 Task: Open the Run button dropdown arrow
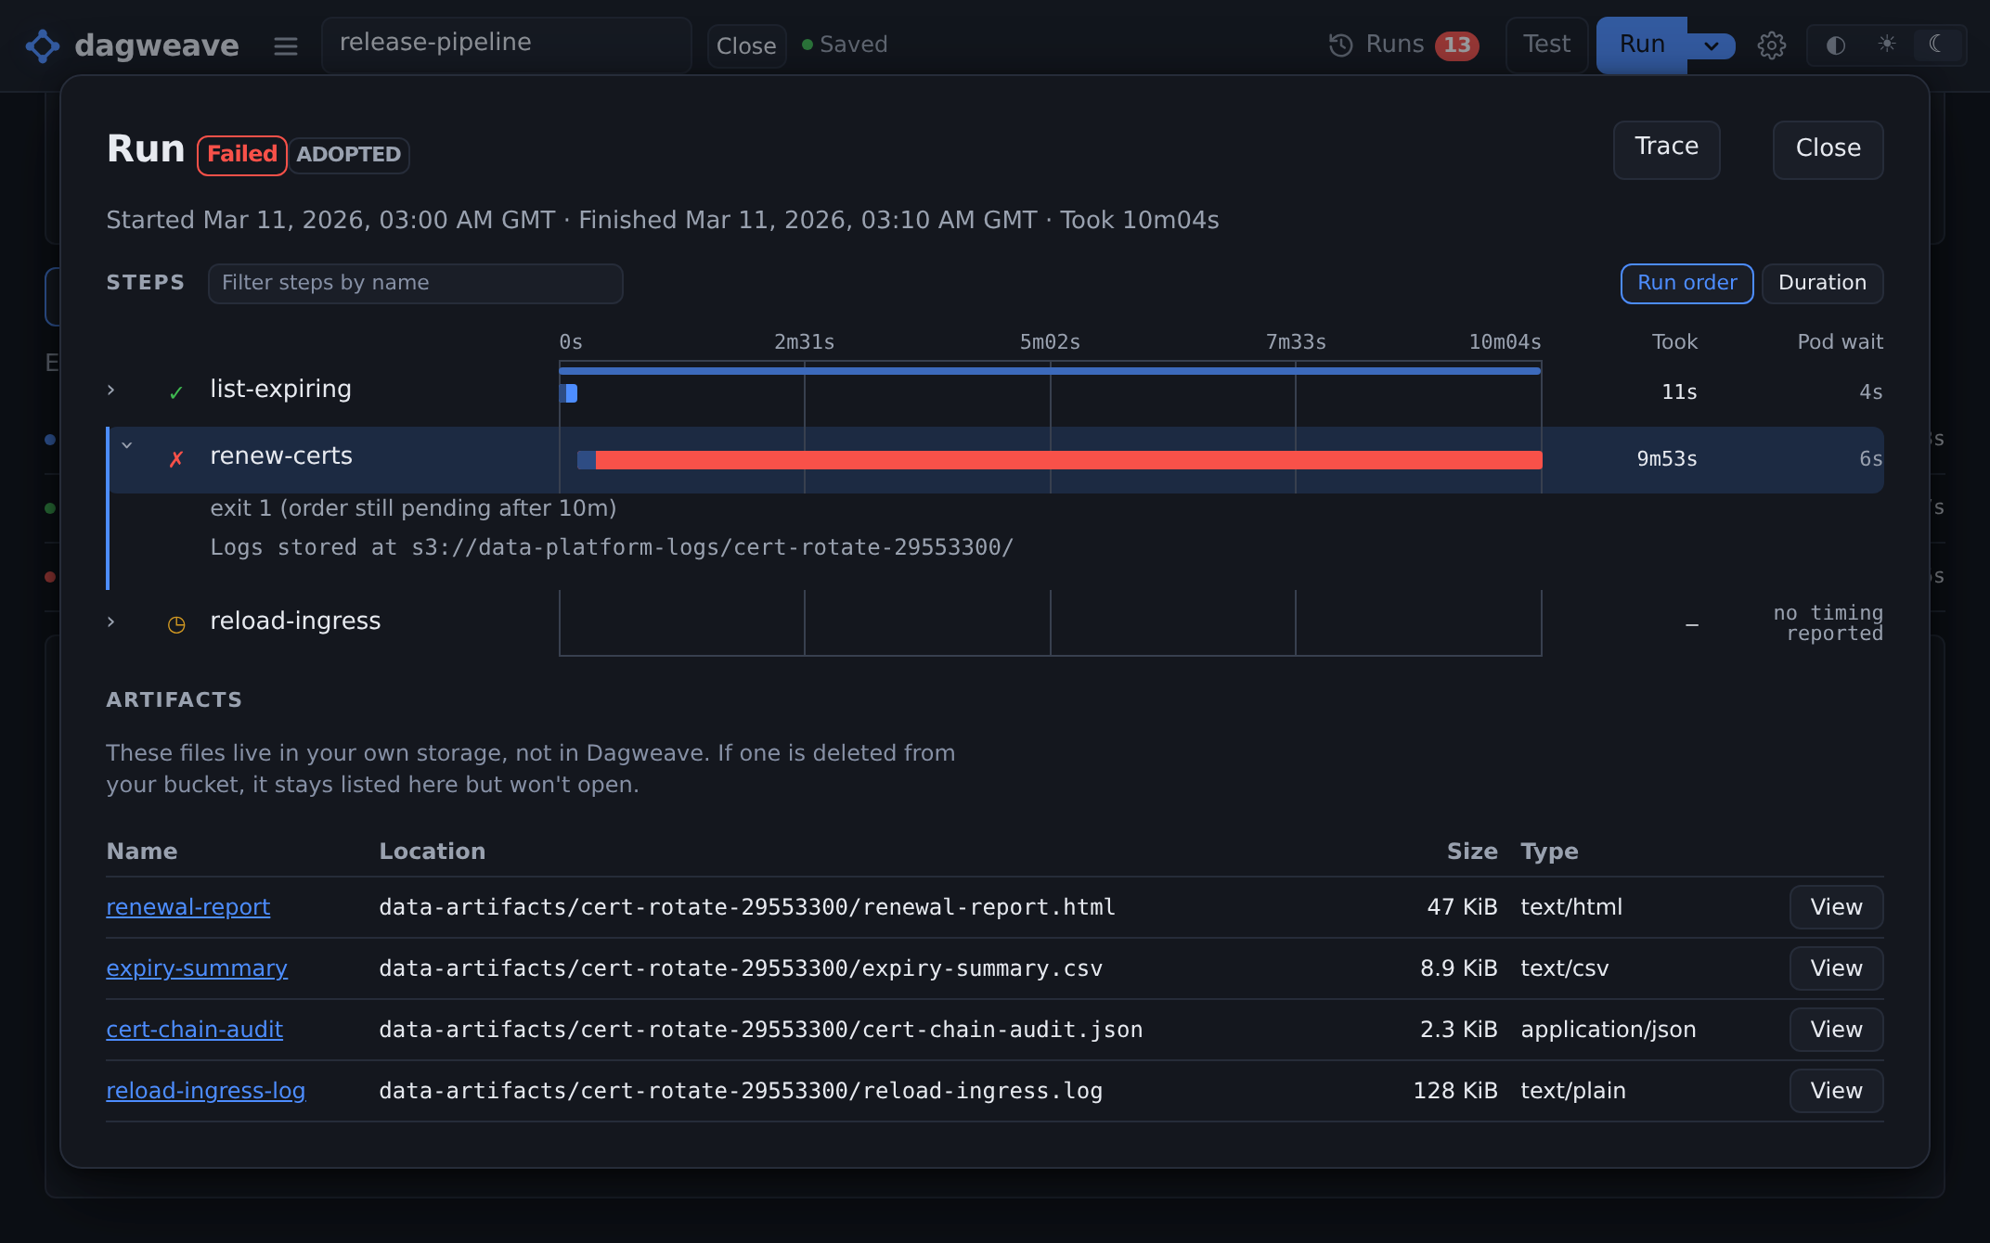tap(1712, 45)
